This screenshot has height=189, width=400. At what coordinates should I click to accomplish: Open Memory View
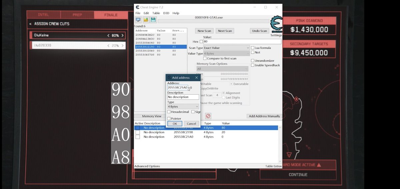pyautogui.click(x=152, y=116)
